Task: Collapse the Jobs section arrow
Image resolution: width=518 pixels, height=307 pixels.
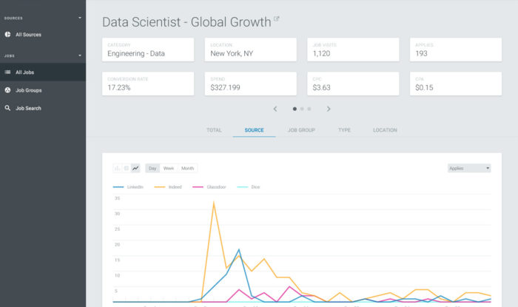Action: pos(80,55)
